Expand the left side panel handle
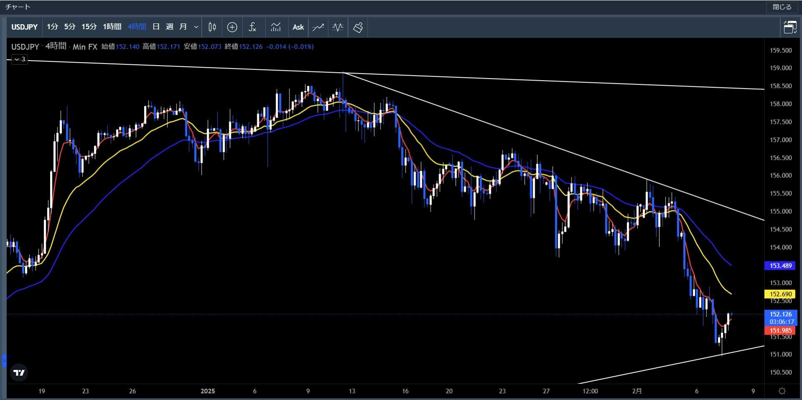 point(4,360)
